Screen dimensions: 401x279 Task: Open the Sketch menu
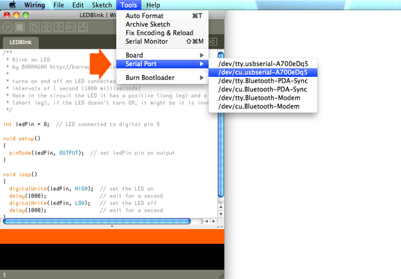click(102, 5)
